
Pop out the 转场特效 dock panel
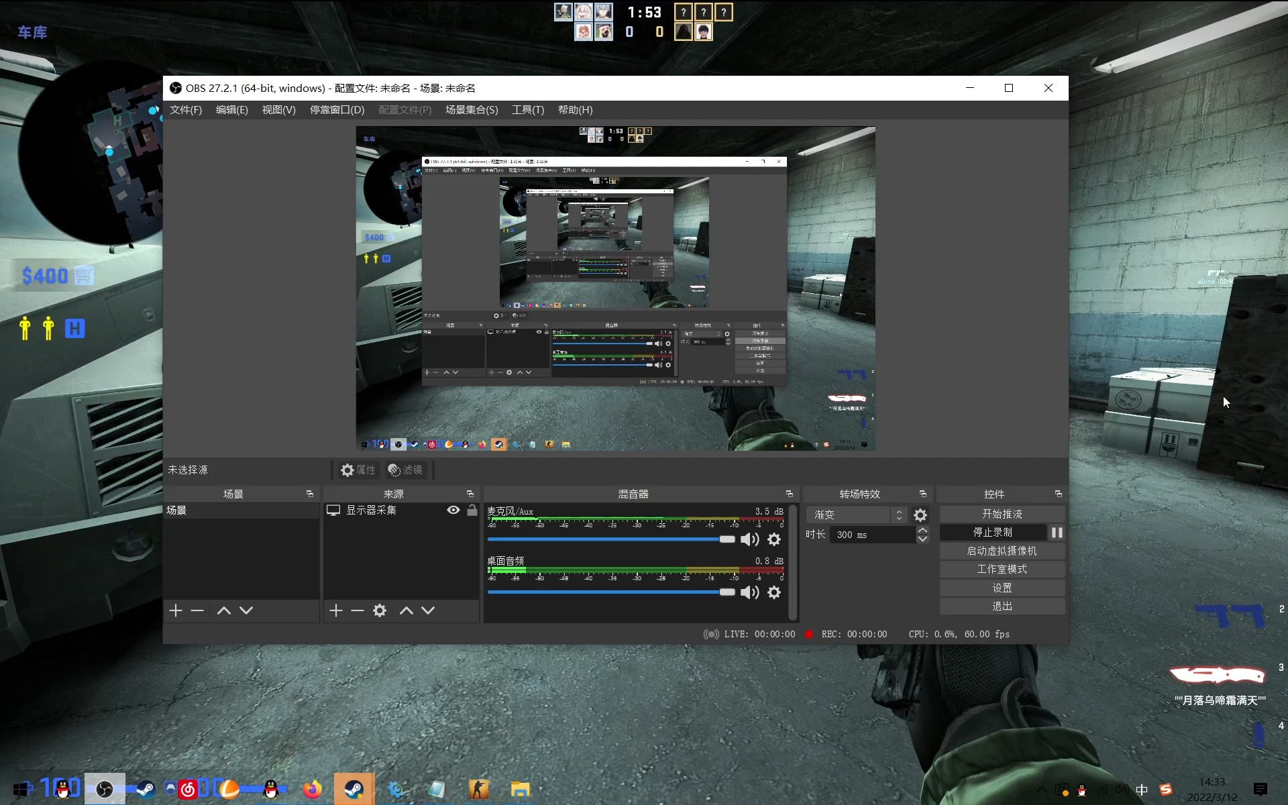click(x=923, y=494)
